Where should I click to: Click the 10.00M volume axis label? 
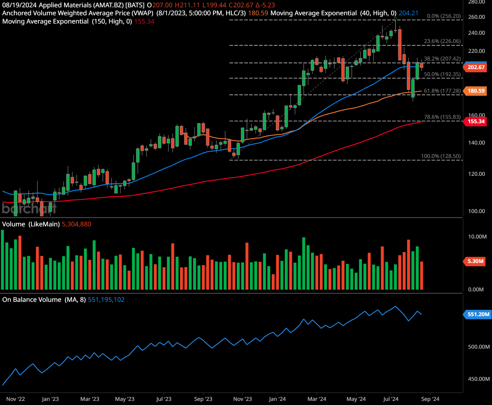point(477,237)
